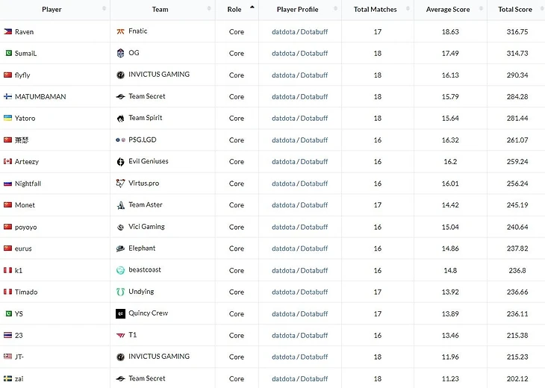Screen dimensions: 545x388
Task: Click the OG team logo icon
Action: (121, 53)
